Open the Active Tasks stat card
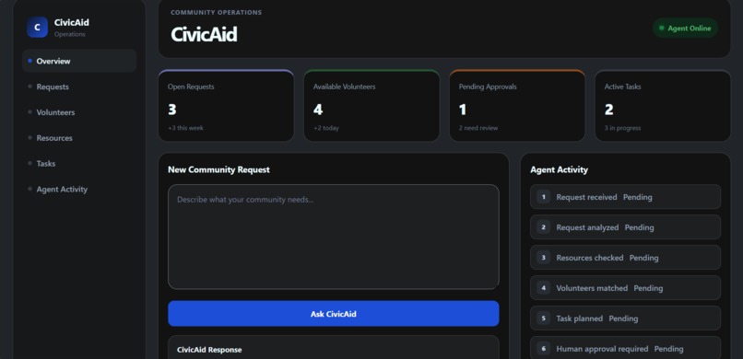743x359 pixels. click(x=663, y=106)
